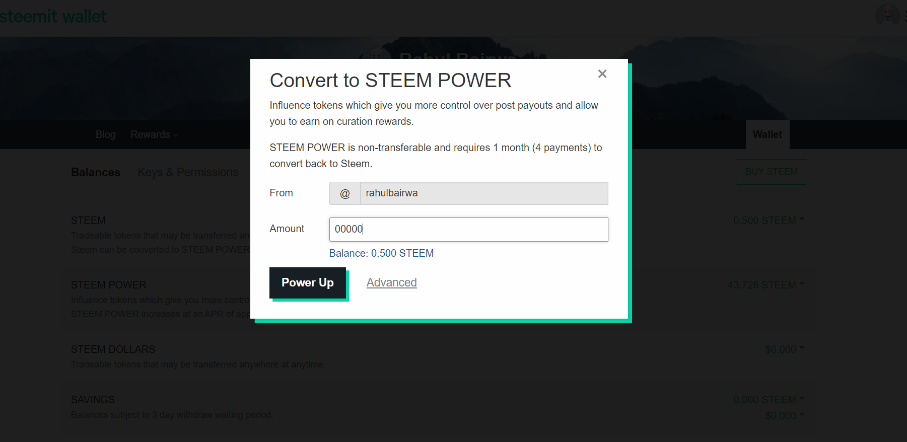The width and height of the screenshot is (907, 442).
Task: Click the 'Influence tokens which give you' description in the dialog
Action: coord(434,113)
